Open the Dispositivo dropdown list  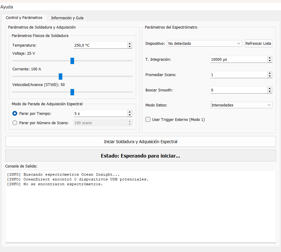click(x=205, y=44)
